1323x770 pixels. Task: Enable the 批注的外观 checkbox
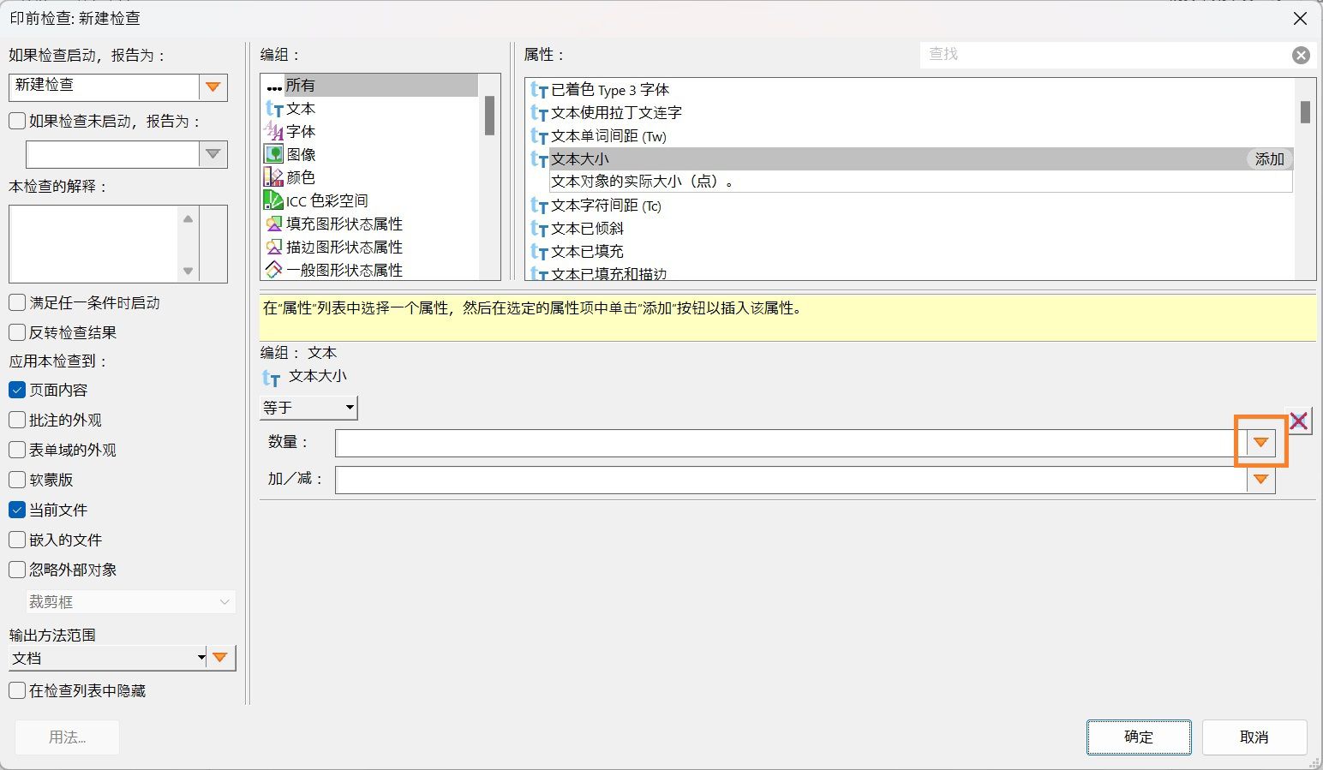click(16, 420)
